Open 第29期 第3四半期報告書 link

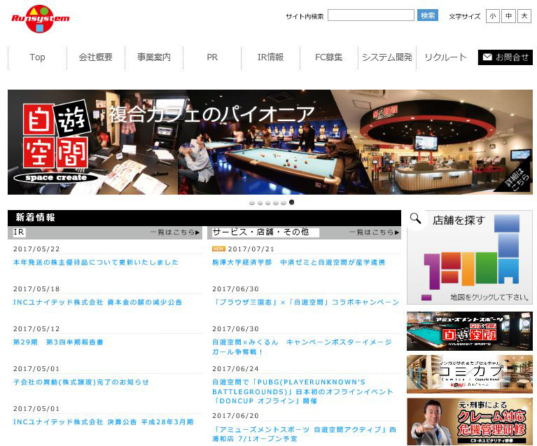point(58,342)
